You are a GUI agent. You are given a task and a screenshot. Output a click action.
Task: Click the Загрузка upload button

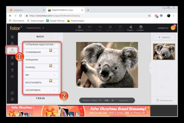tap(164, 37)
